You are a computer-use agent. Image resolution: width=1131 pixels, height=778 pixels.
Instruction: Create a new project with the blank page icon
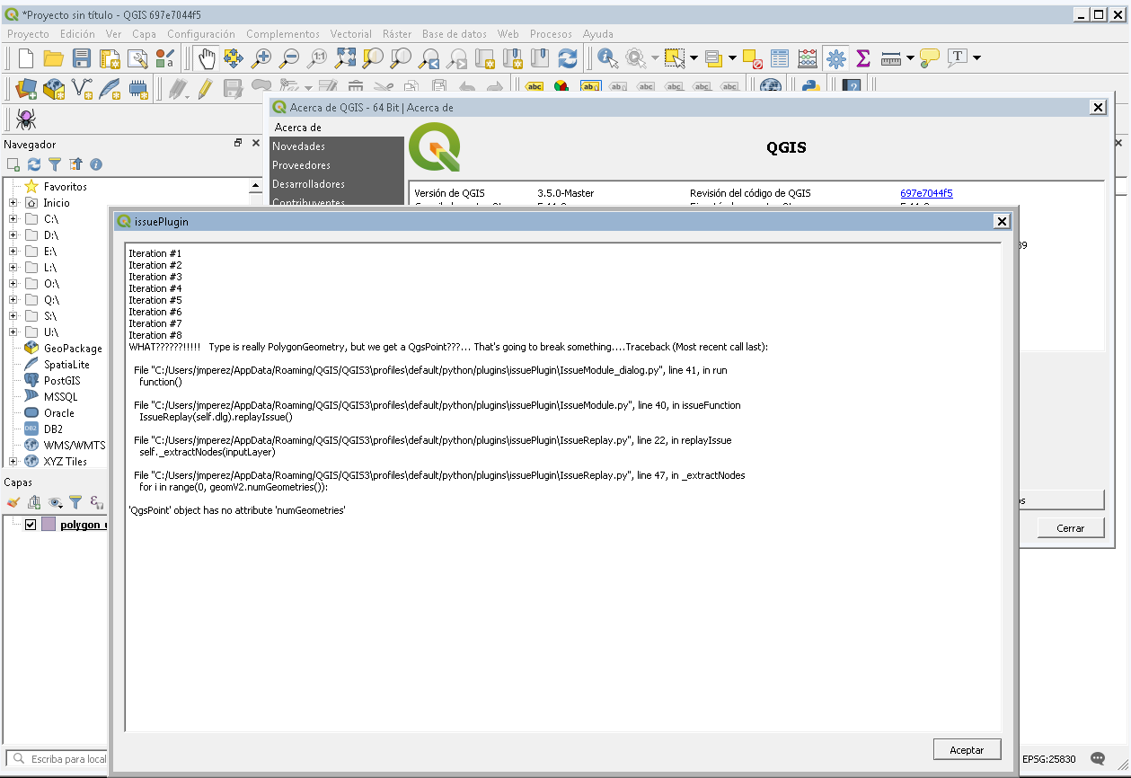pos(26,58)
